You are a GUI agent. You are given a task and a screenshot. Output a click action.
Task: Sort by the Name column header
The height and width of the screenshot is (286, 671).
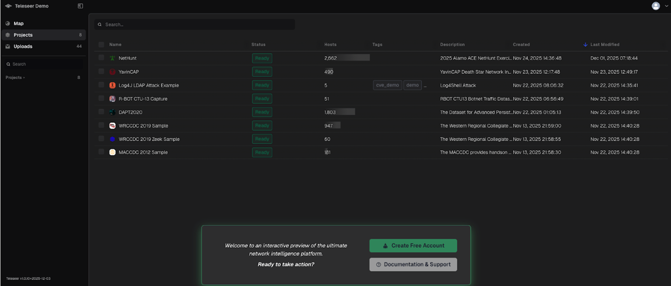[x=115, y=45]
